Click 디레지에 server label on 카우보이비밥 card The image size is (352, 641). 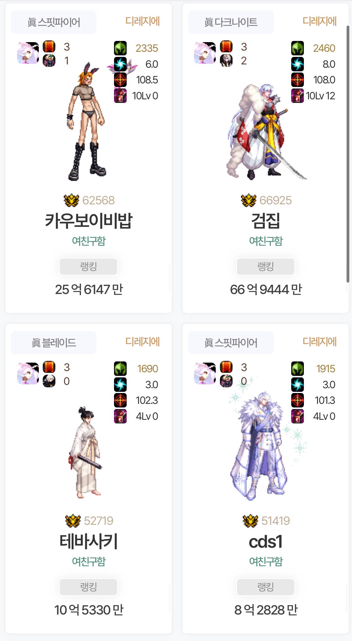point(143,21)
